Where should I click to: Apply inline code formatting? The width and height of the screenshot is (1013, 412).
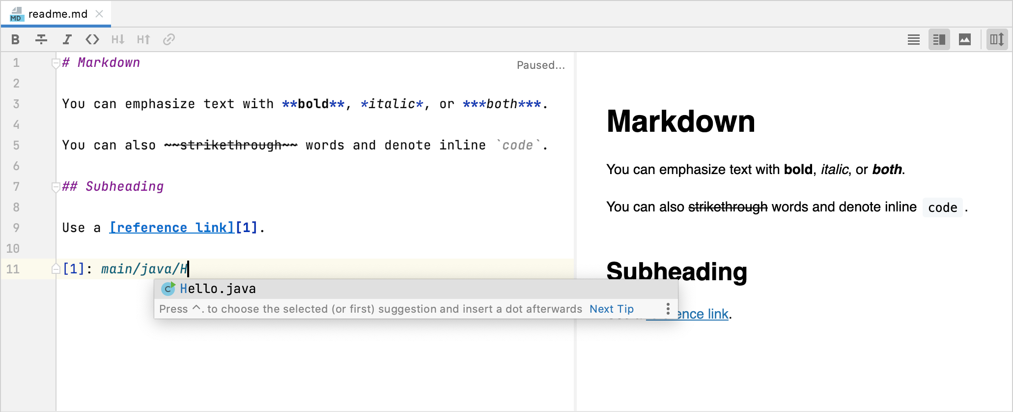point(92,39)
